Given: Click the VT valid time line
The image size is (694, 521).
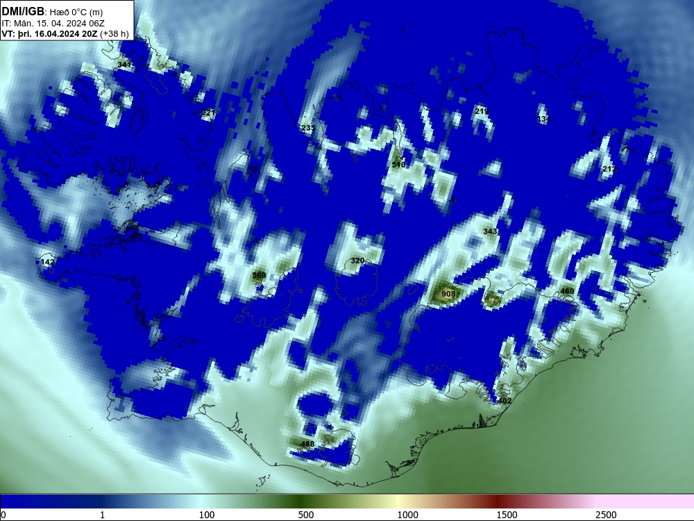Looking at the screenshot, I should 65,33.
